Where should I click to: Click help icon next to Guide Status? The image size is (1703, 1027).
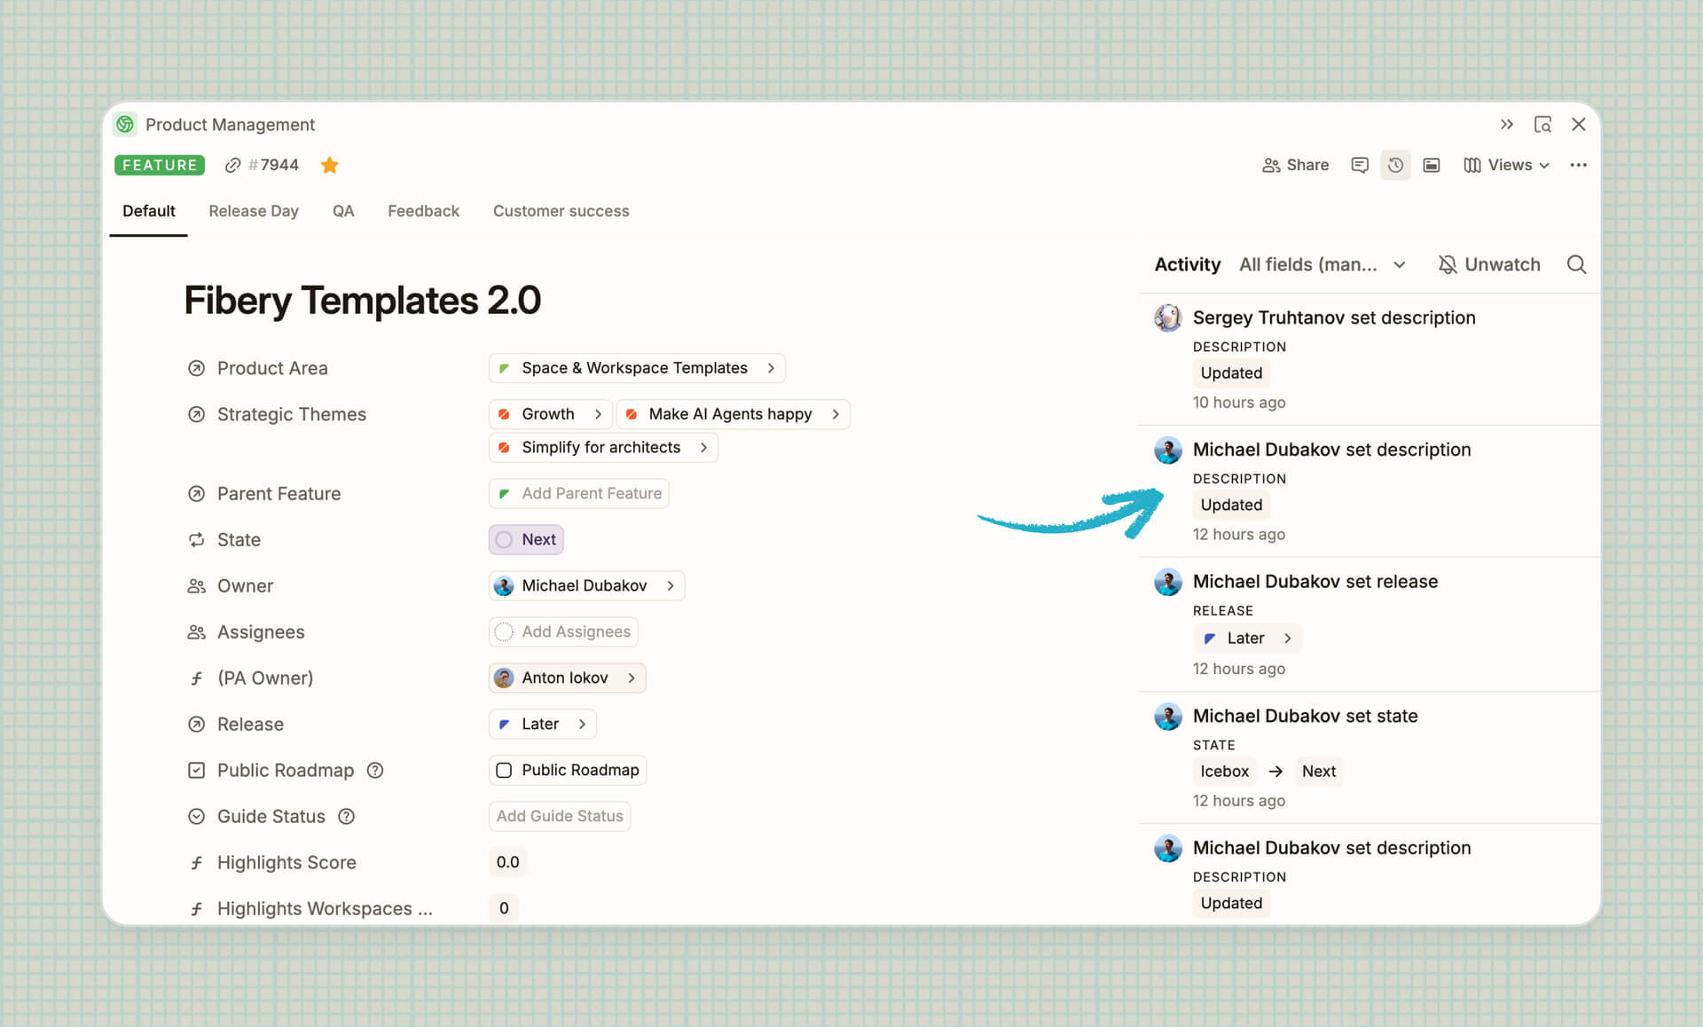click(347, 816)
